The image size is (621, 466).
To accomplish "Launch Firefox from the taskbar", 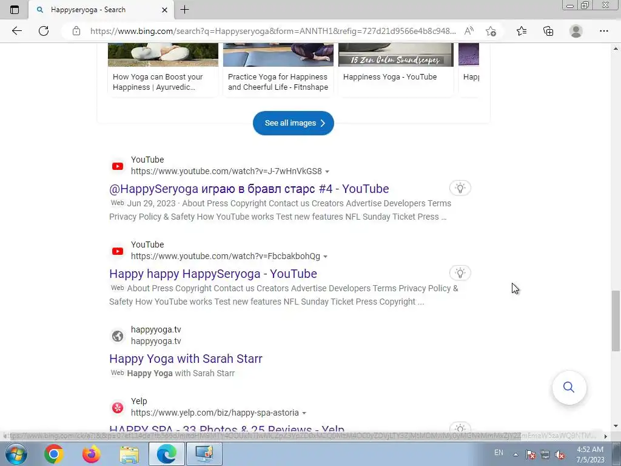I will click(x=91, y=454).
